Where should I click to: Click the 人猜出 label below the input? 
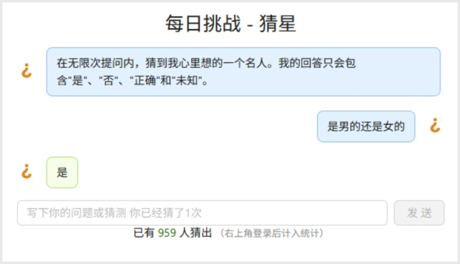click(195, 233)
